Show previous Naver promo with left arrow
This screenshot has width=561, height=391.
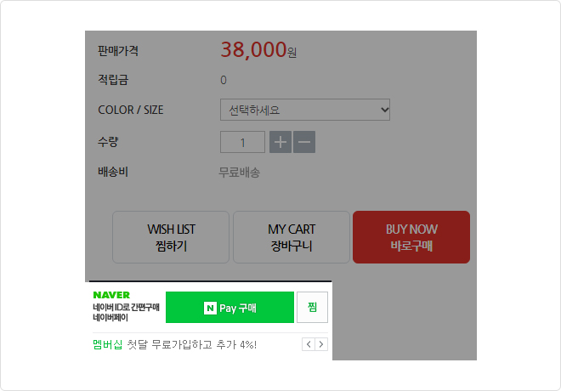(x=309, y=344)
